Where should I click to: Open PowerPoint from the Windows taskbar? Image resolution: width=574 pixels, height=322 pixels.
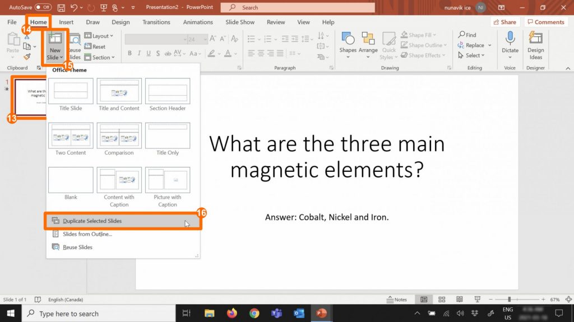(321, 314)
